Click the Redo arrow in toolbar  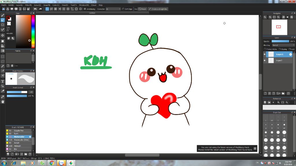[40, 9]
